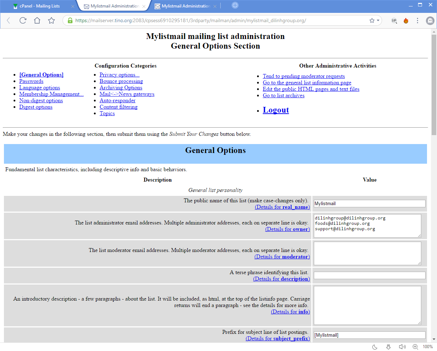Image resolution: width=437 pixels, height=351 pixels.
Task: Click the Logout link
Action: 276,110
